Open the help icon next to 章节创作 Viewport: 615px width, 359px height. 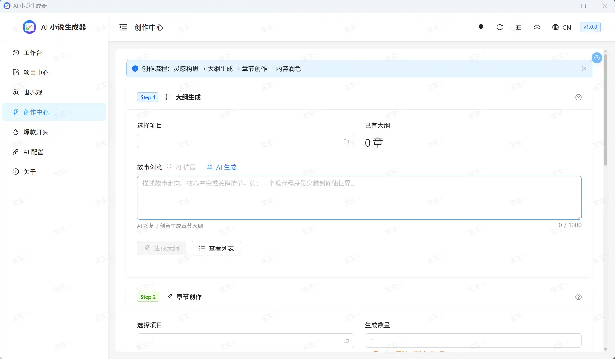(578, 297)
